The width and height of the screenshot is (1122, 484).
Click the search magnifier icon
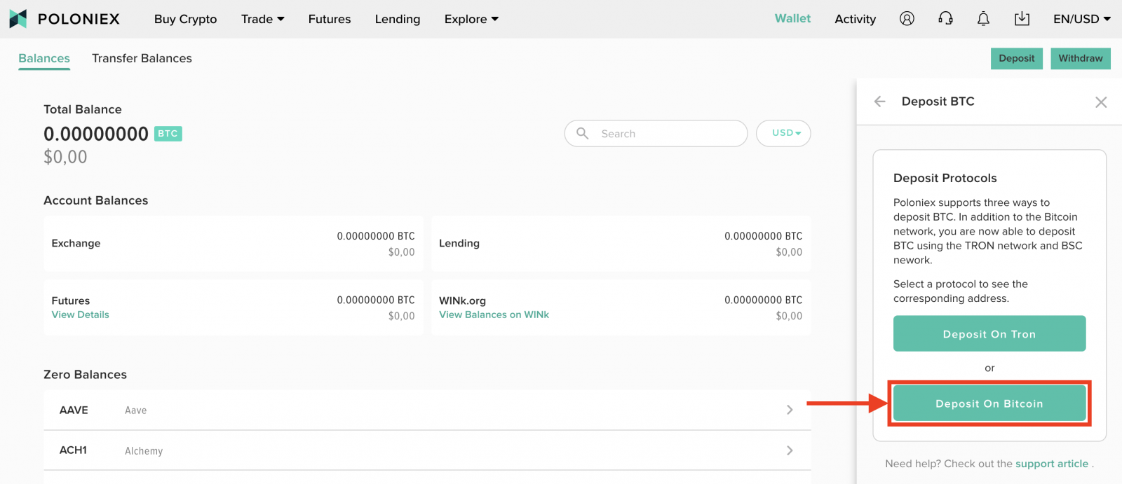(582, 133)
